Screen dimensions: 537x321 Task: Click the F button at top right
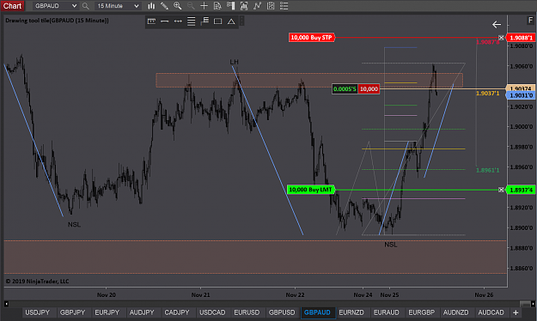pyautogui.click(x=530, y=21)
